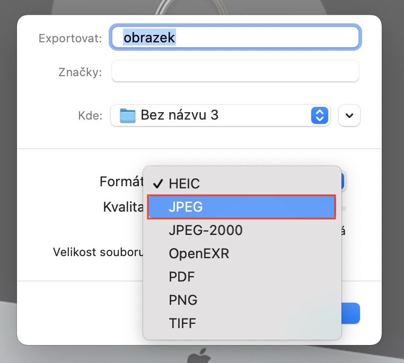The width and height of the screenshot is (404, 363).
Task: Choose the PNG format option
Action: pos(183,300)
